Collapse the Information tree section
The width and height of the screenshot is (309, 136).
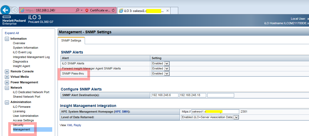tap(7, 39)
